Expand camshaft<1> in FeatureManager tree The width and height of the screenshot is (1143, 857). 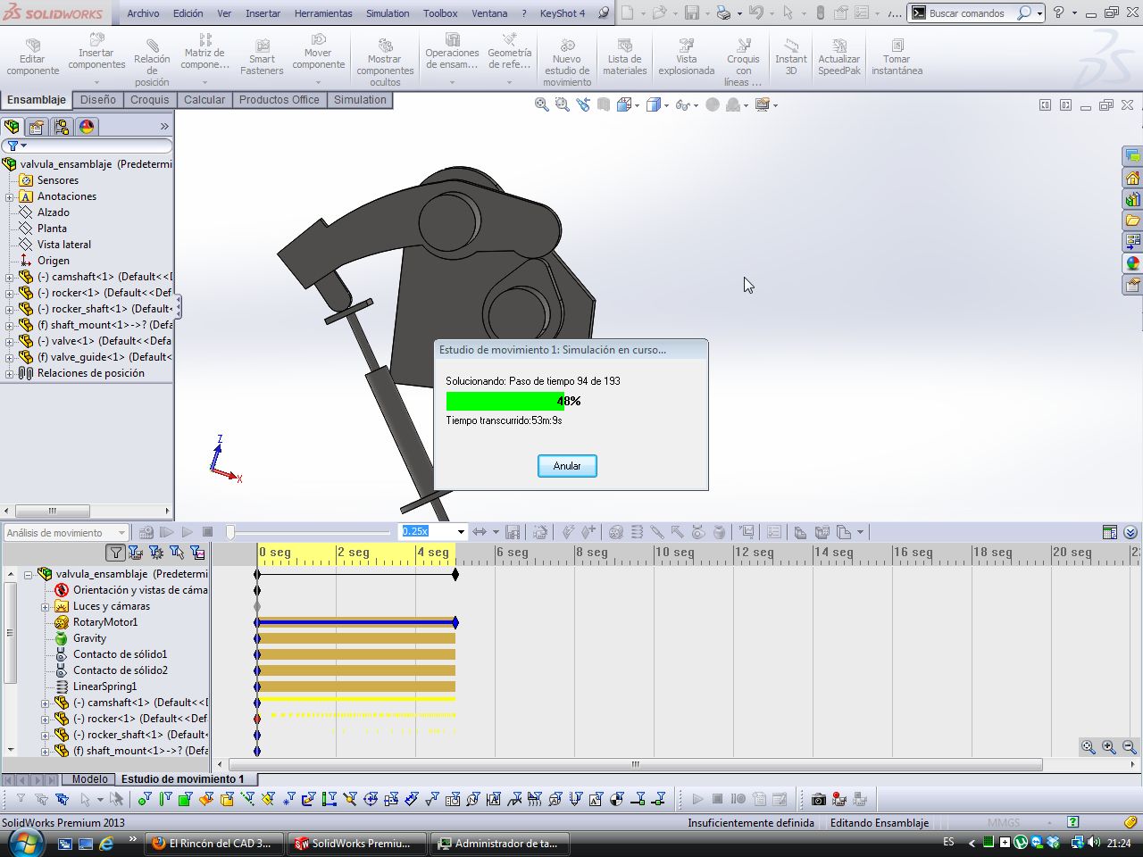(9, 277)
